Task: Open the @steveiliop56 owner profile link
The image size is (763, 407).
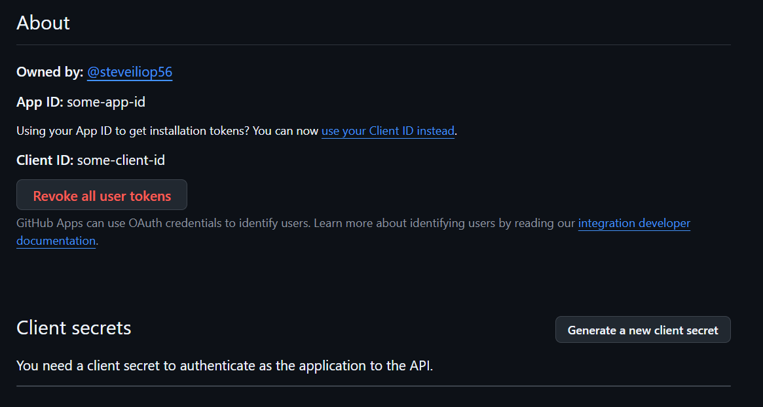Action: pos(129,72)
